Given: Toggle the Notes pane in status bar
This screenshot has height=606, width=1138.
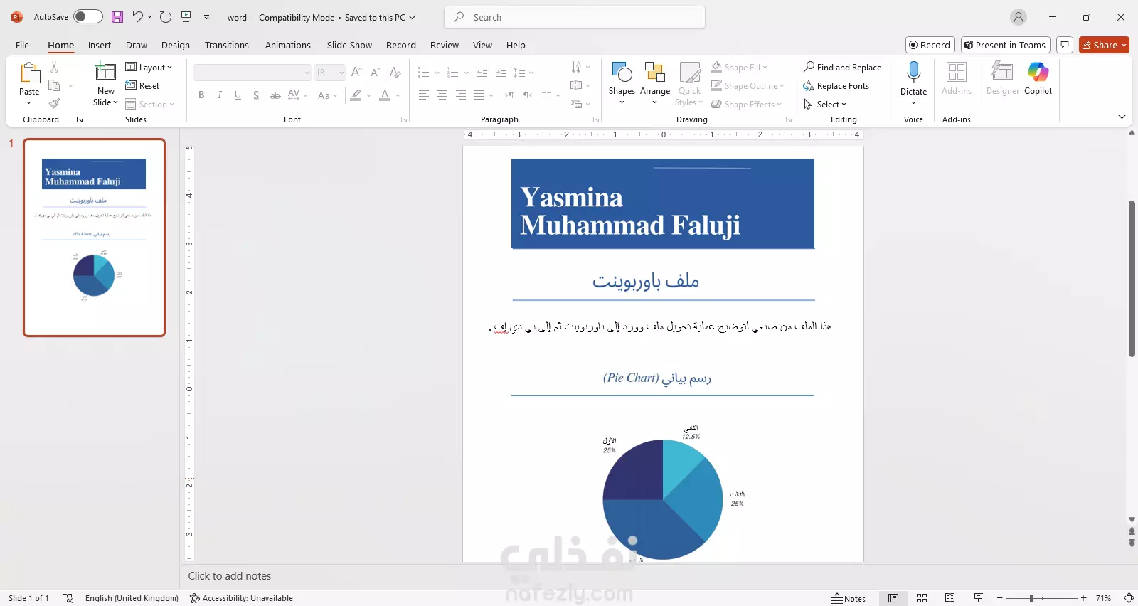Looking at the screenshot, I should click(849, 598).
